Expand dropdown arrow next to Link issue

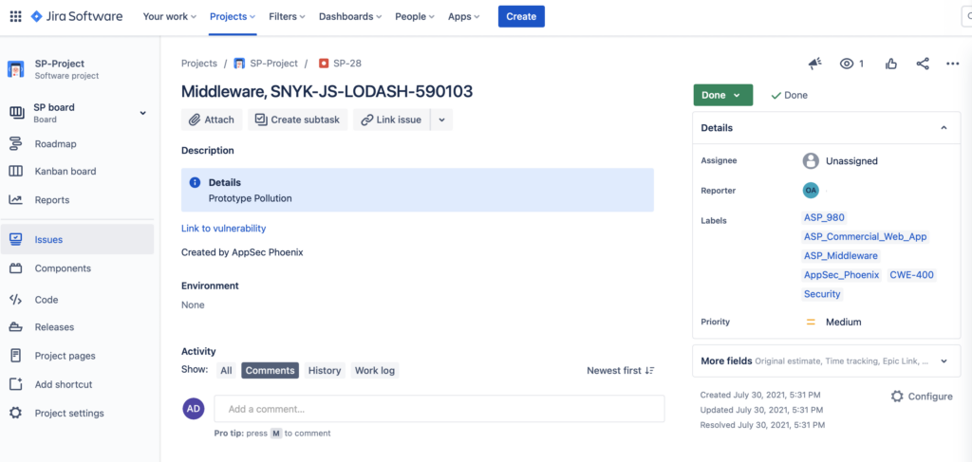(x=442, y=120)
